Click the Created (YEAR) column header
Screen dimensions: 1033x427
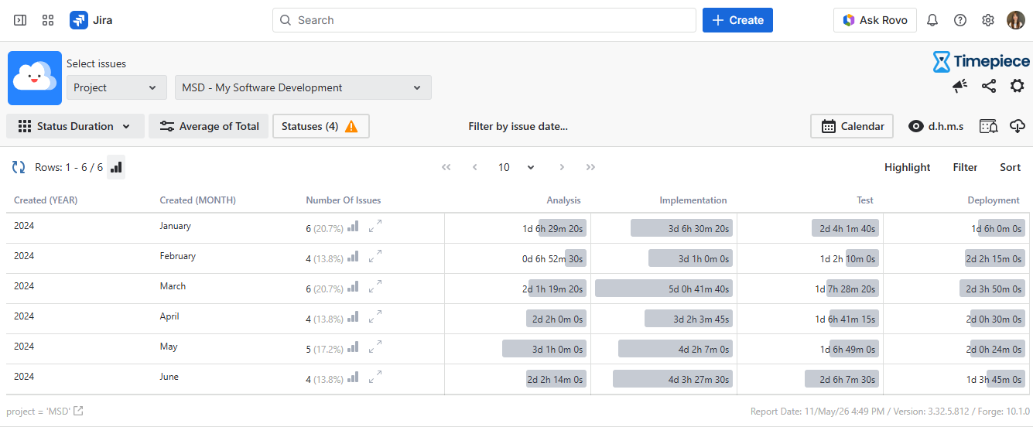pyautogui.click(x=46, y=200)
